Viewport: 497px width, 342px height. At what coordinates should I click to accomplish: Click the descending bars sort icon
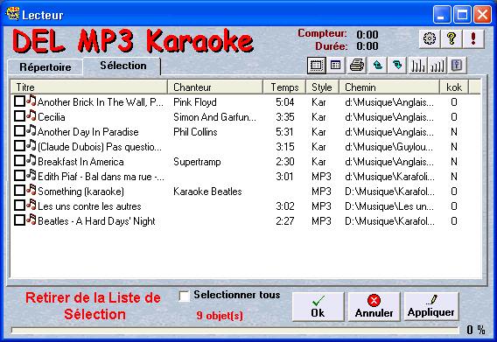coord(417,66)
